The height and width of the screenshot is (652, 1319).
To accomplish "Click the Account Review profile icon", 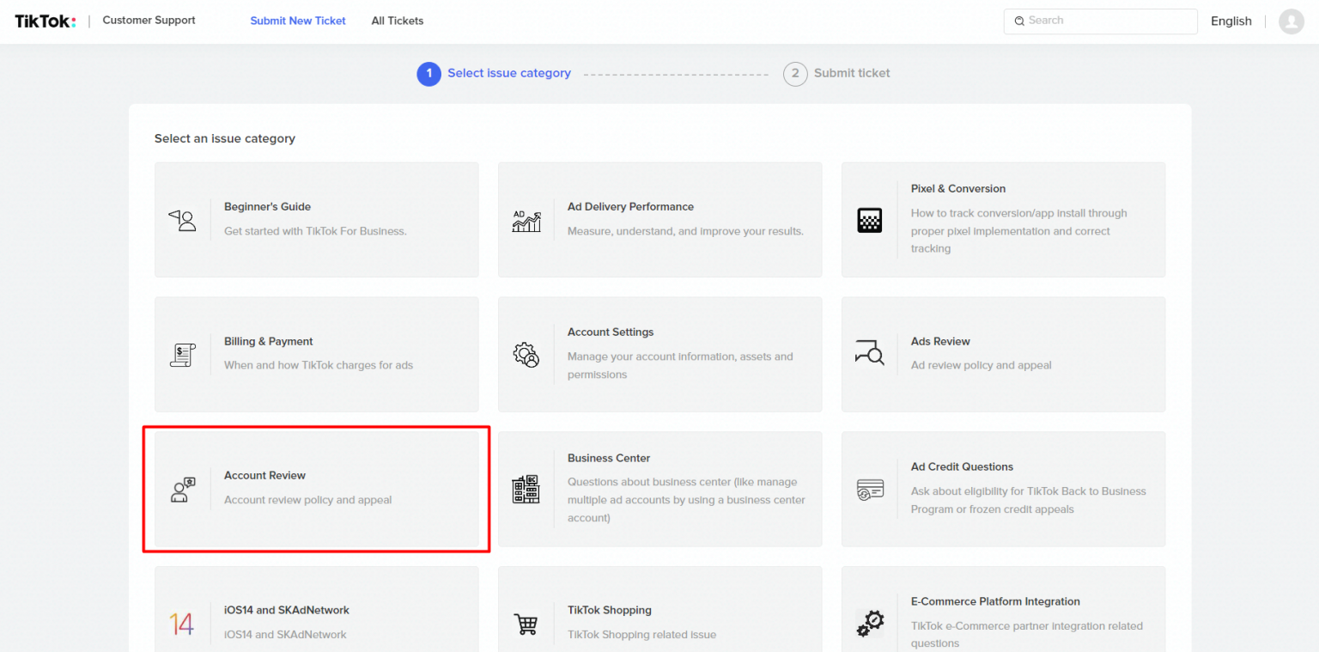I will point(184,490).
